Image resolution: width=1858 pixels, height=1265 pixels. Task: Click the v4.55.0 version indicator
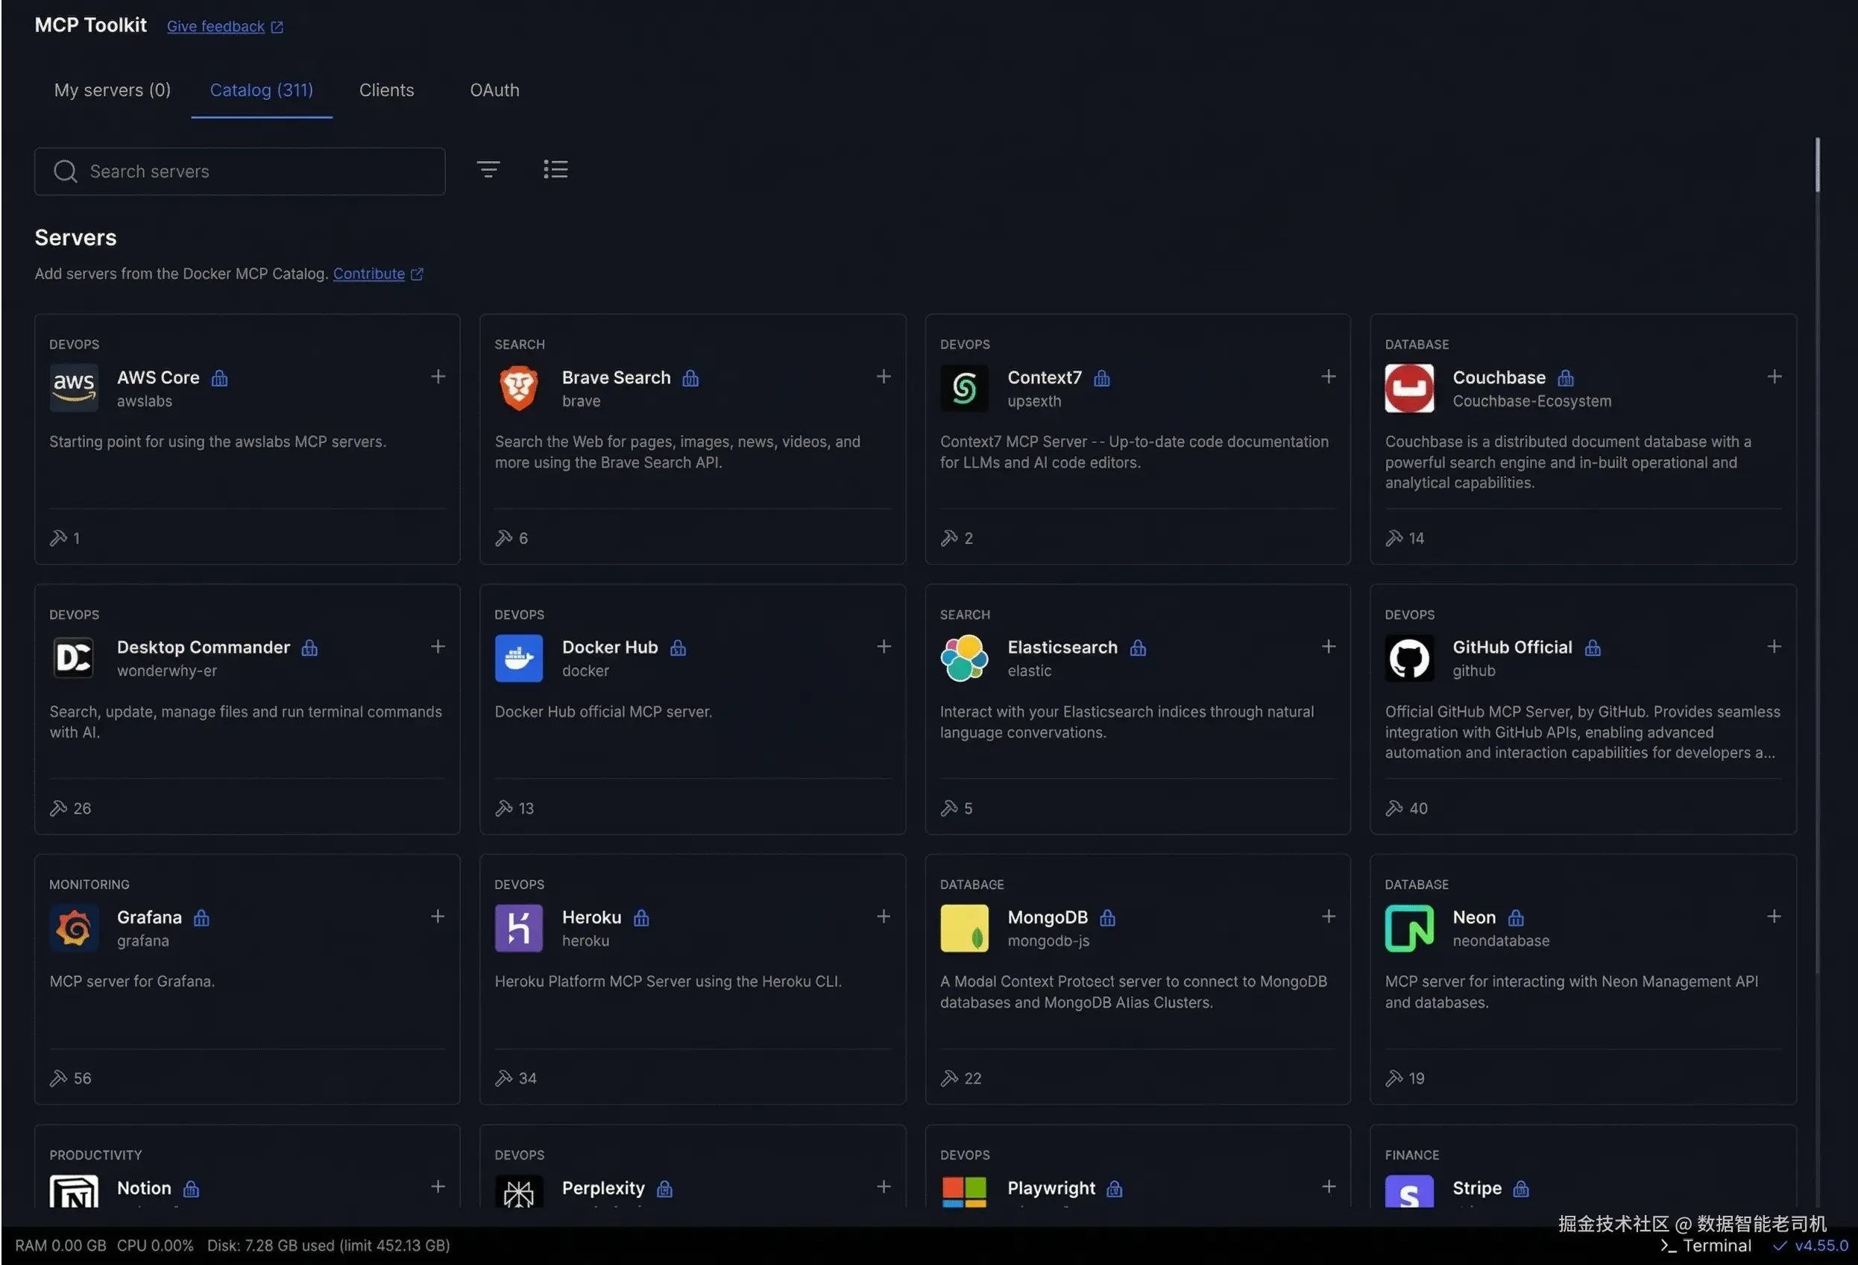pos(1811,1246)
